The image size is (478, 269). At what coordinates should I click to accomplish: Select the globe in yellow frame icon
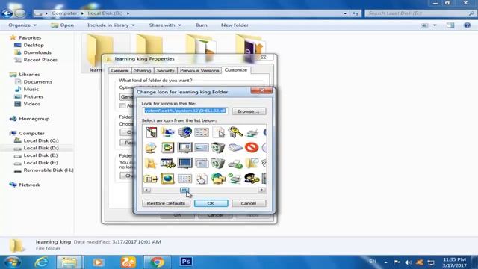click(167, 179)
